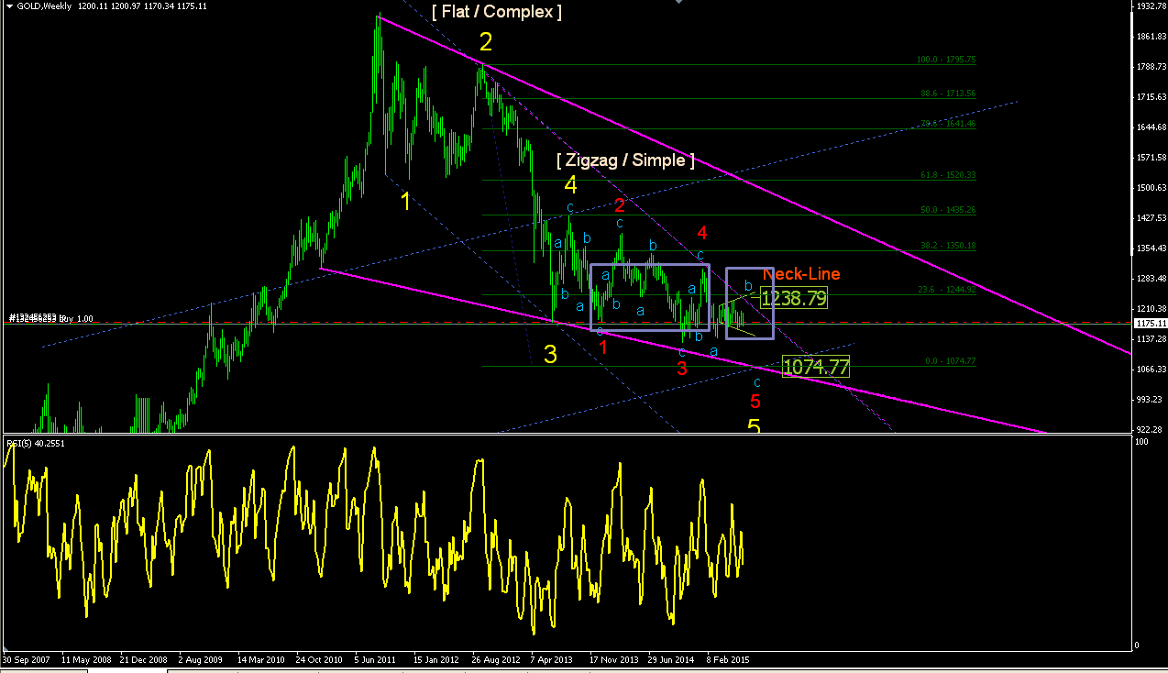Screen dimensions: 1168x673
Task: Select the Fibonacci '23.6 - 1244.92' level label
Action: [x=948, y=290]
